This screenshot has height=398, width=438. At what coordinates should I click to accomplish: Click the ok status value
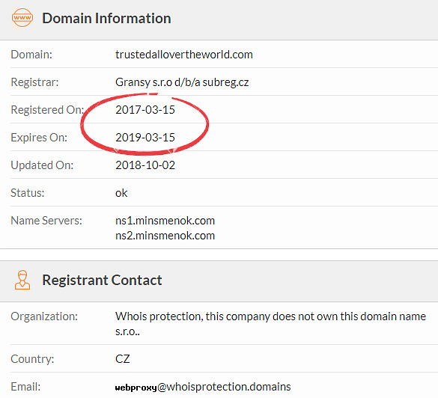tap(121, 193)
